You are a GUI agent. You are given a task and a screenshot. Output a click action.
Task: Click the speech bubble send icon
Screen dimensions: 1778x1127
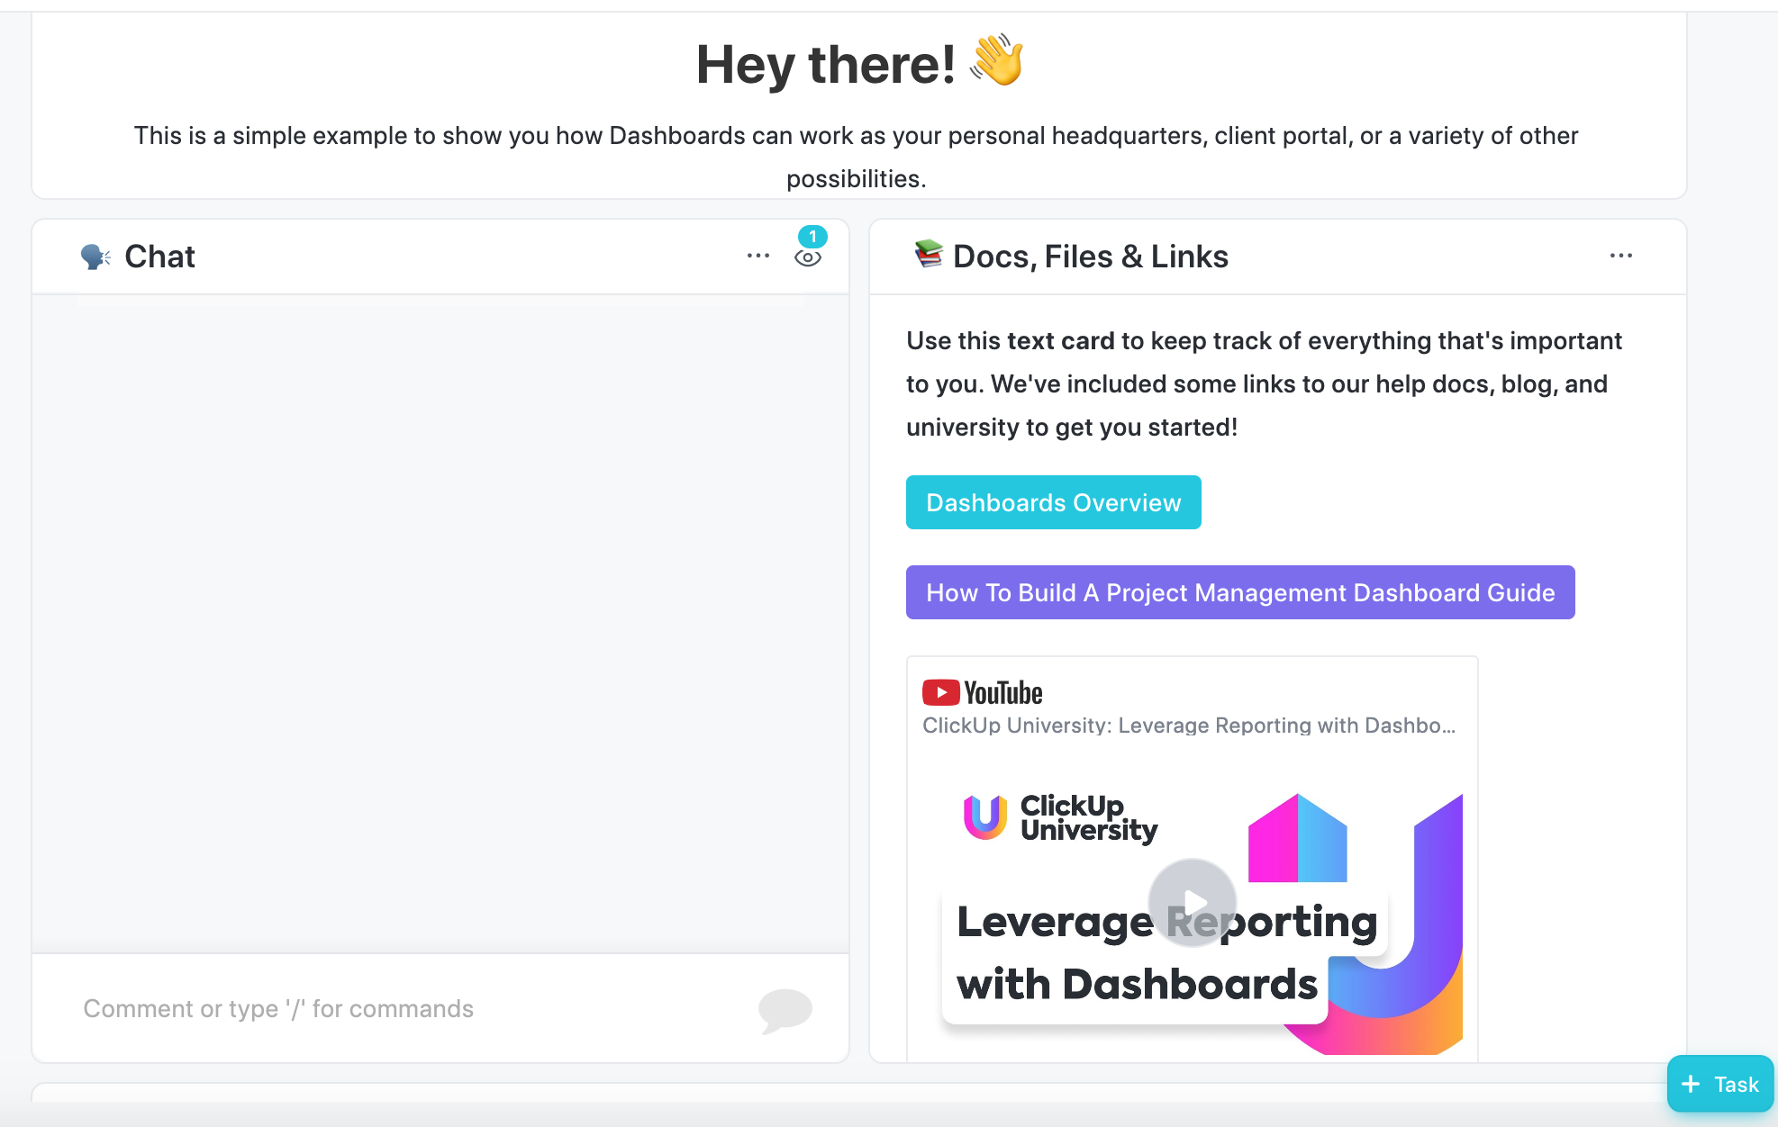point(785,1010)
